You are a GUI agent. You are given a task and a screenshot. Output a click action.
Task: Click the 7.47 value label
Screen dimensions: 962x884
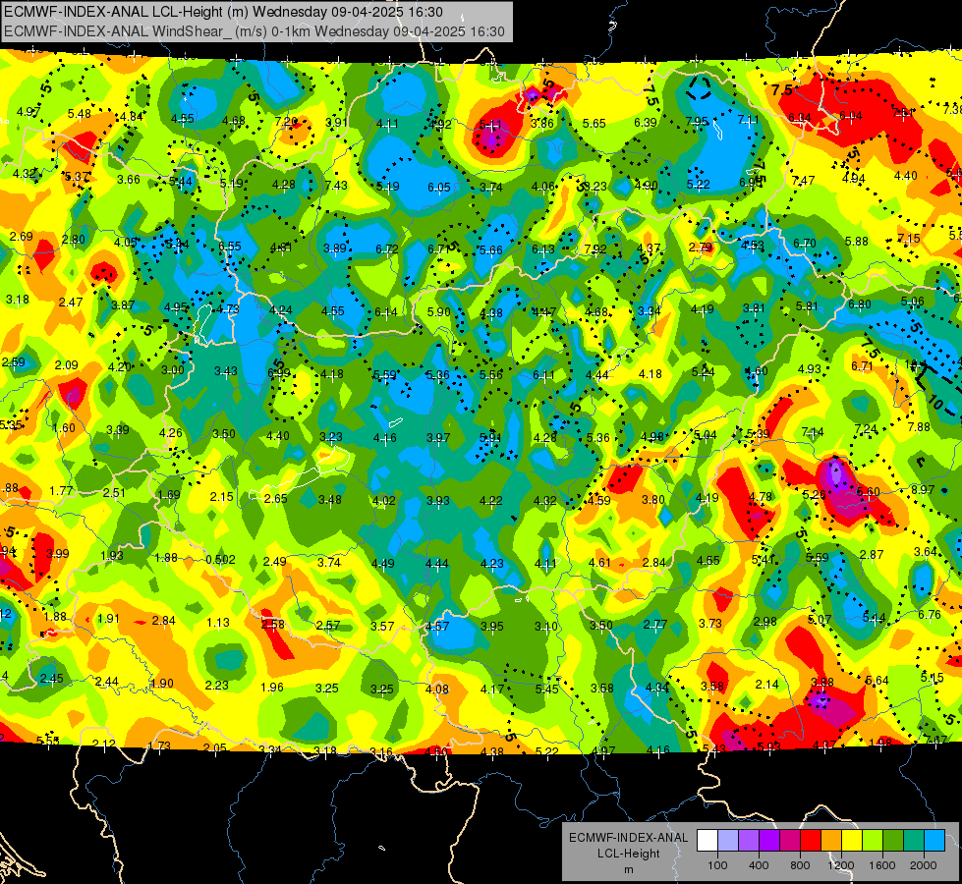tap(803, 181)
